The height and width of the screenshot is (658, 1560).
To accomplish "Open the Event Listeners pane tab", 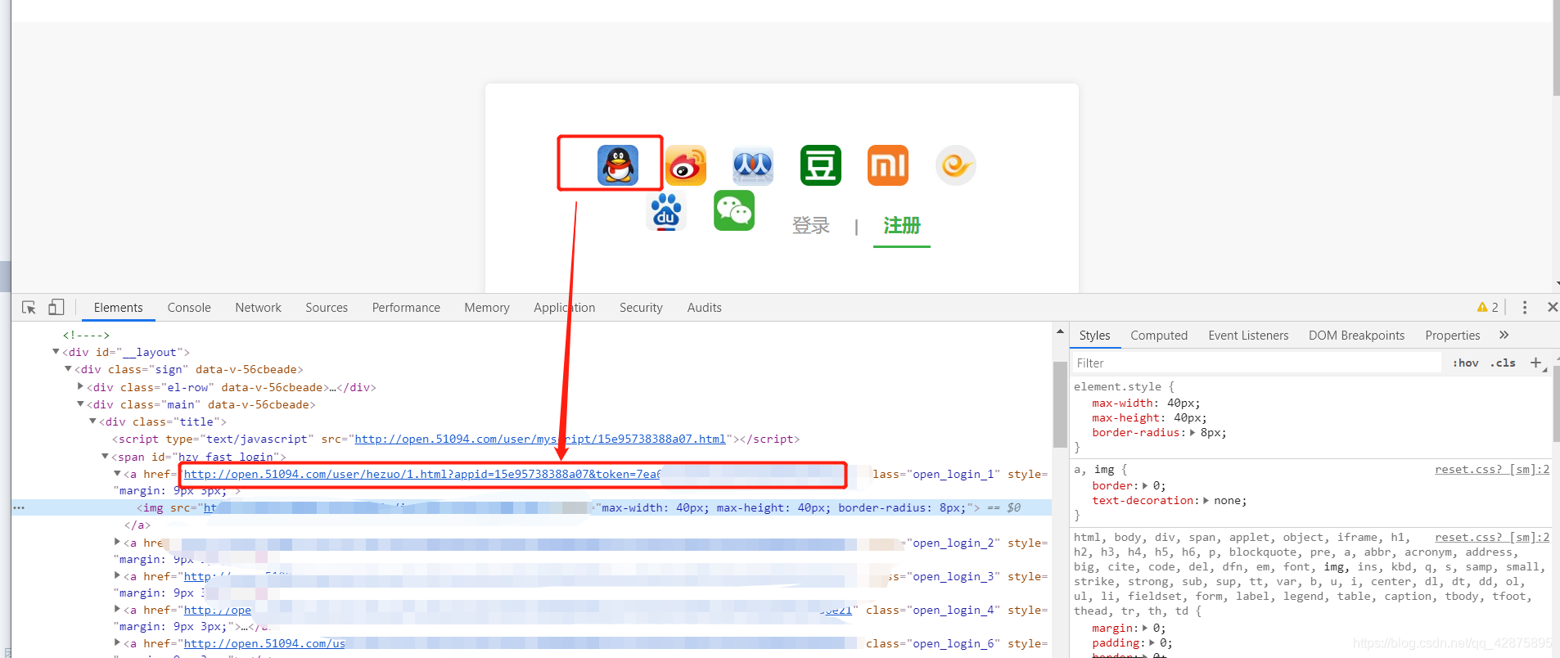I will [1248, 336].
